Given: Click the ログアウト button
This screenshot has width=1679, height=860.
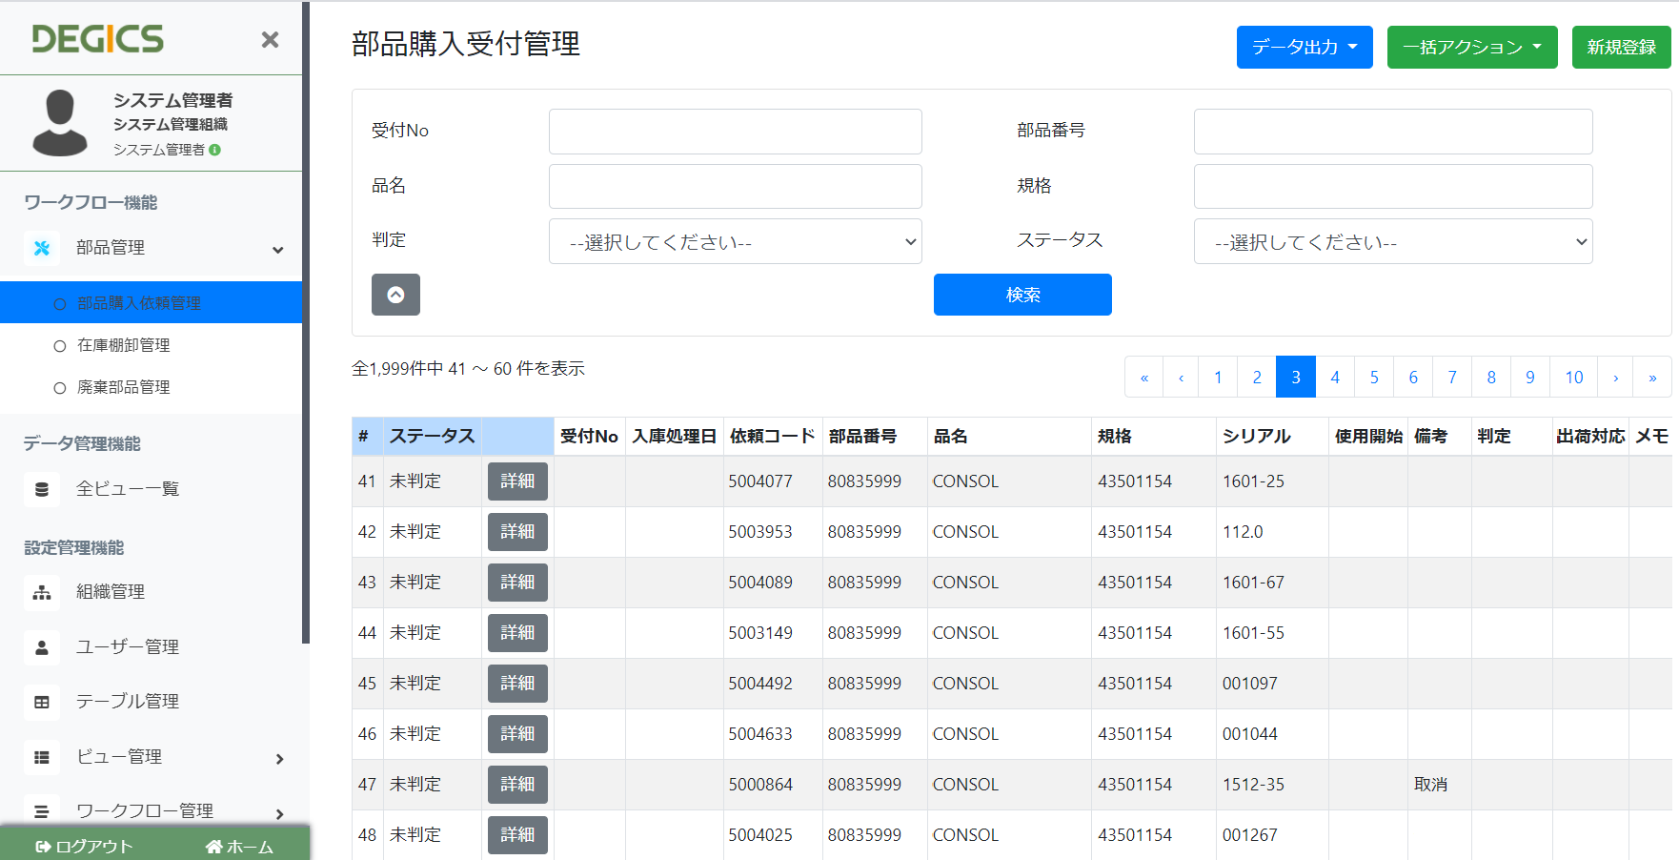Looking at the screenshot, I should (84, 846).
